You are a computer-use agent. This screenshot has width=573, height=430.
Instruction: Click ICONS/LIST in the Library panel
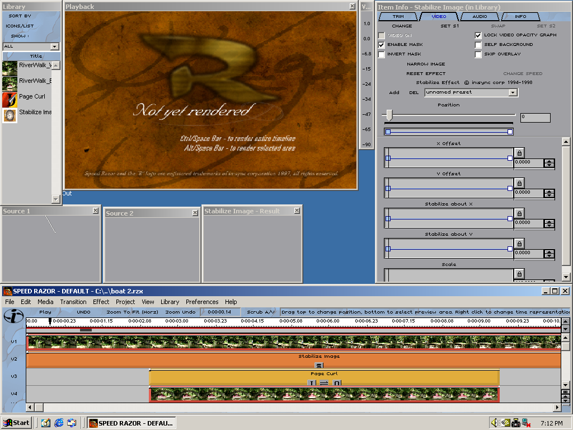(20, 26)
